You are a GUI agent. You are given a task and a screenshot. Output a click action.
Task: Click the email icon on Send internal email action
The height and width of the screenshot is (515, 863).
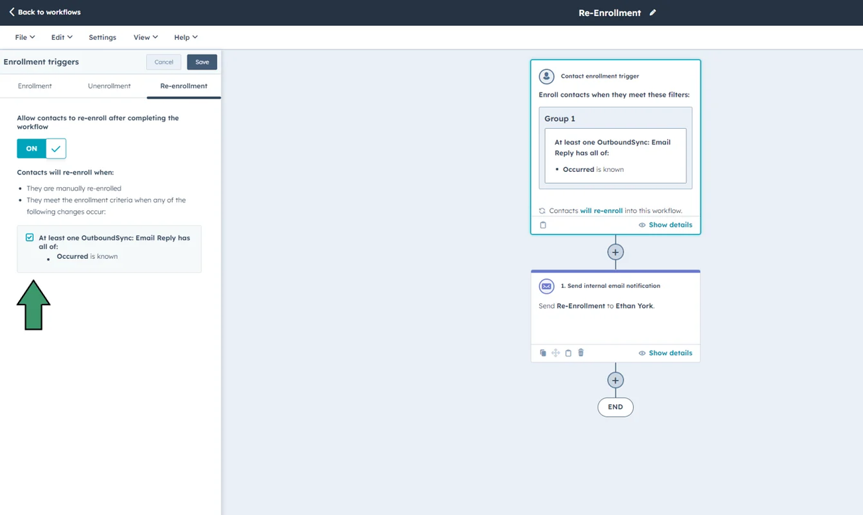pyautogui.click(x=546, y=286)
